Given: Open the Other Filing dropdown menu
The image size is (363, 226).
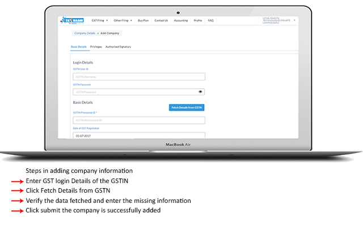Looking at the screenshot, I should coord(123,20).
